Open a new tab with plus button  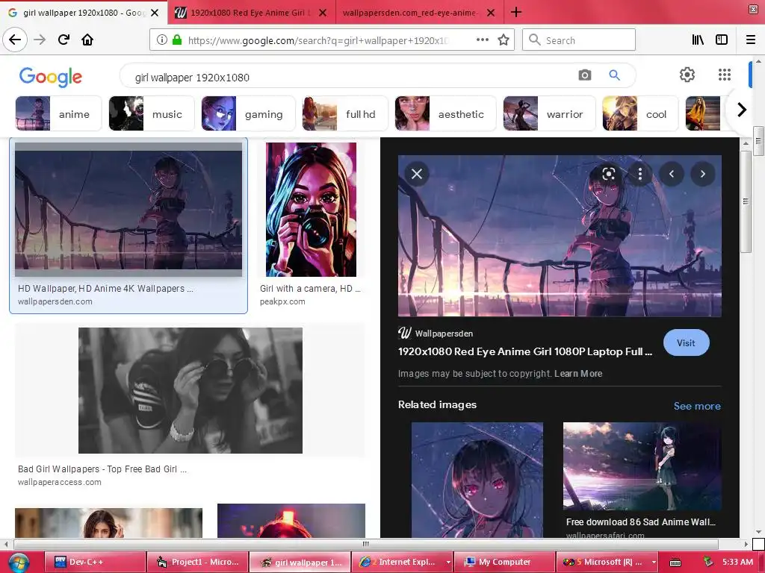(516, 12)
